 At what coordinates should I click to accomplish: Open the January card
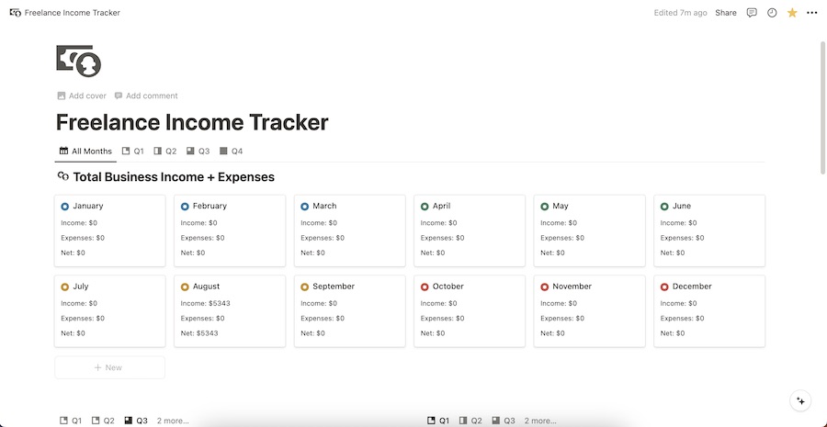(x=109, y=230)
